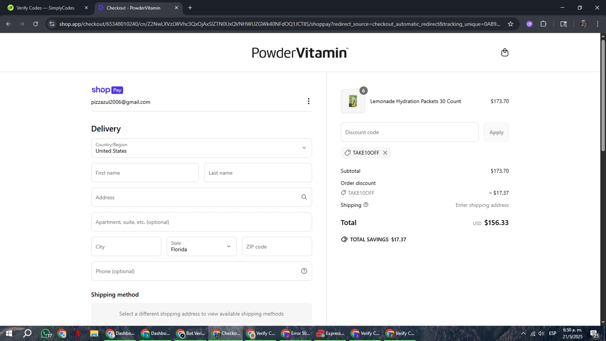This screenshot has width=606, height=341.
Task: Click the Last name field
Action: pyautogui.click(x=258, y=173)
